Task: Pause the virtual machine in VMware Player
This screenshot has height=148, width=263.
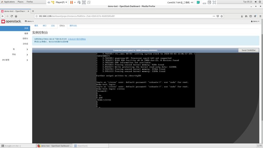Action: coord(72,2)
